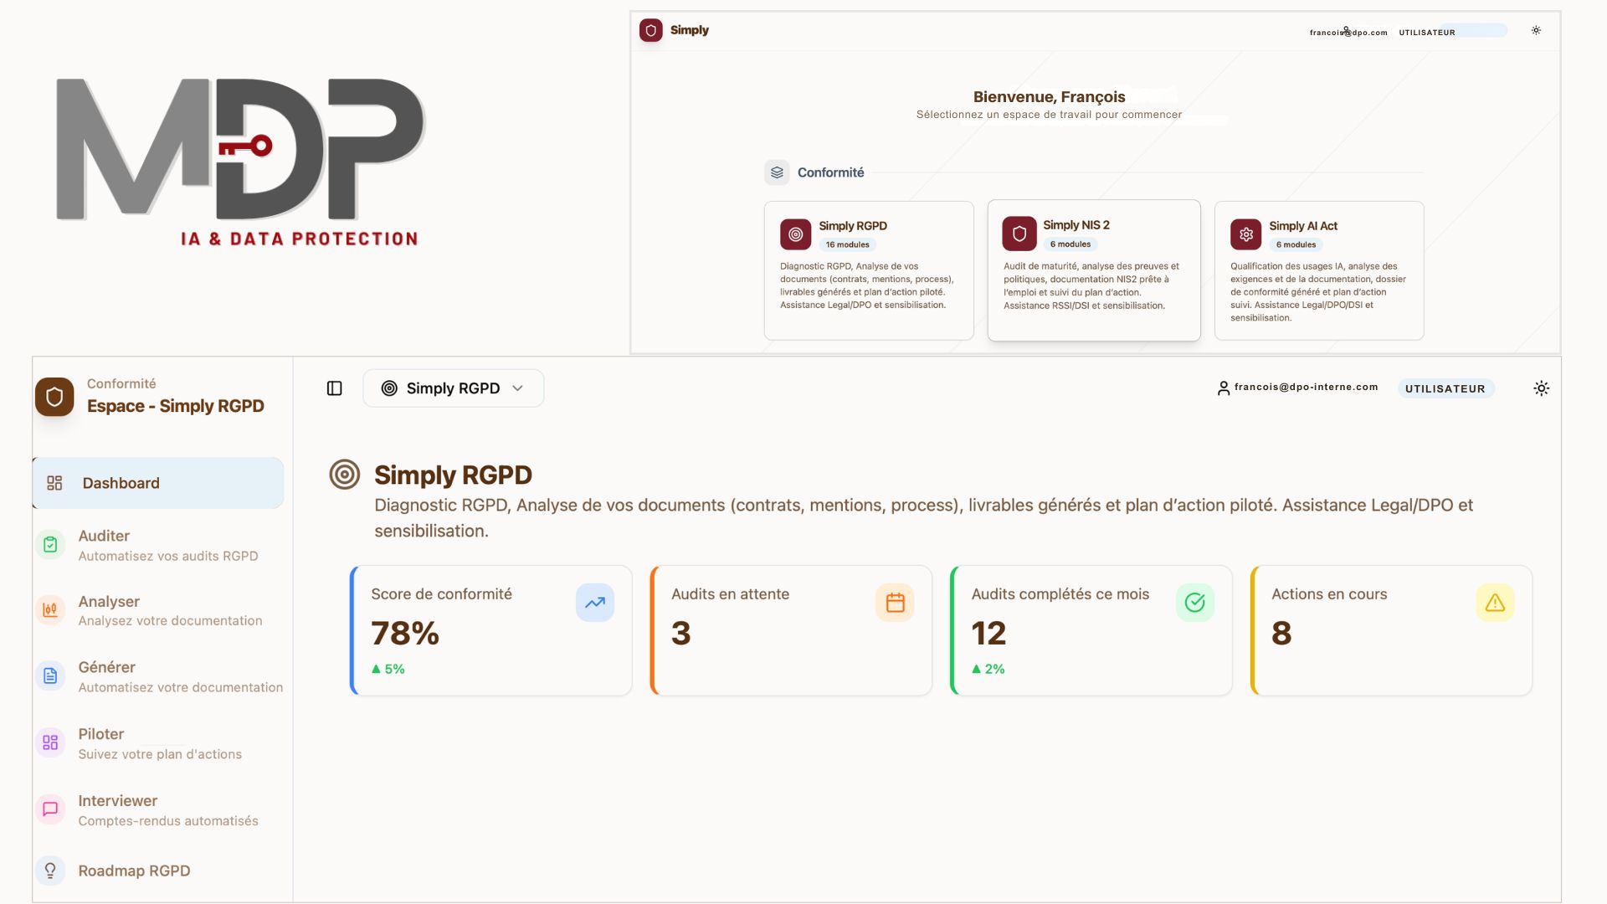Toggle the sidebar panel icon
1607x904 pixels.
335,388
